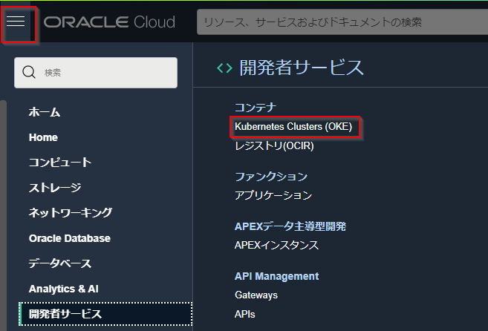Select Home in the navigation list

(43, 137)
